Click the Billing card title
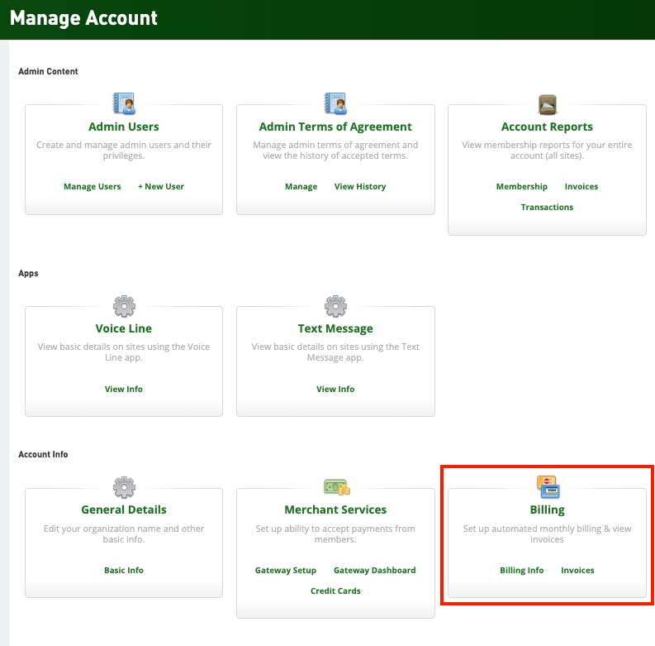 pyautogui.click(x=548, y=510)
